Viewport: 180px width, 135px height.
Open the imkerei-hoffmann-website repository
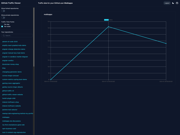(x=12, y=106)
